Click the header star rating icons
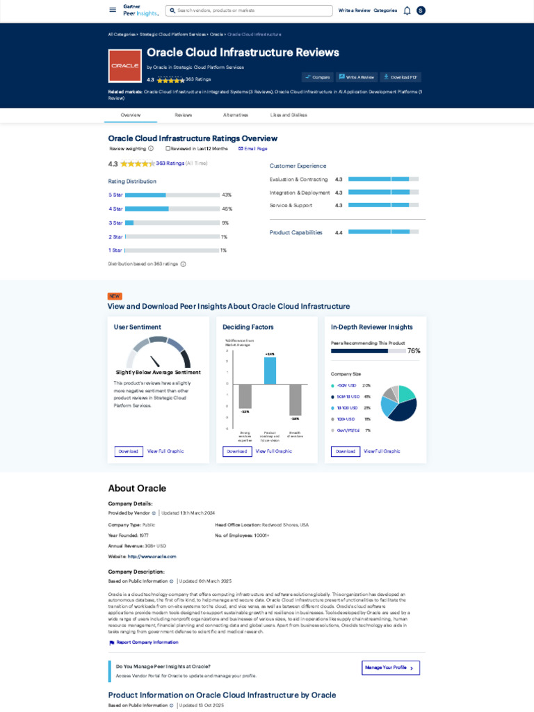 click(x=170, y=80)
